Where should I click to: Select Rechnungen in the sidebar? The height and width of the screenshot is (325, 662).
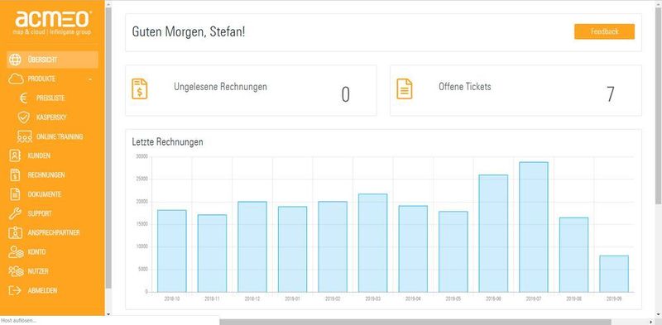click(x=46, y=174)
